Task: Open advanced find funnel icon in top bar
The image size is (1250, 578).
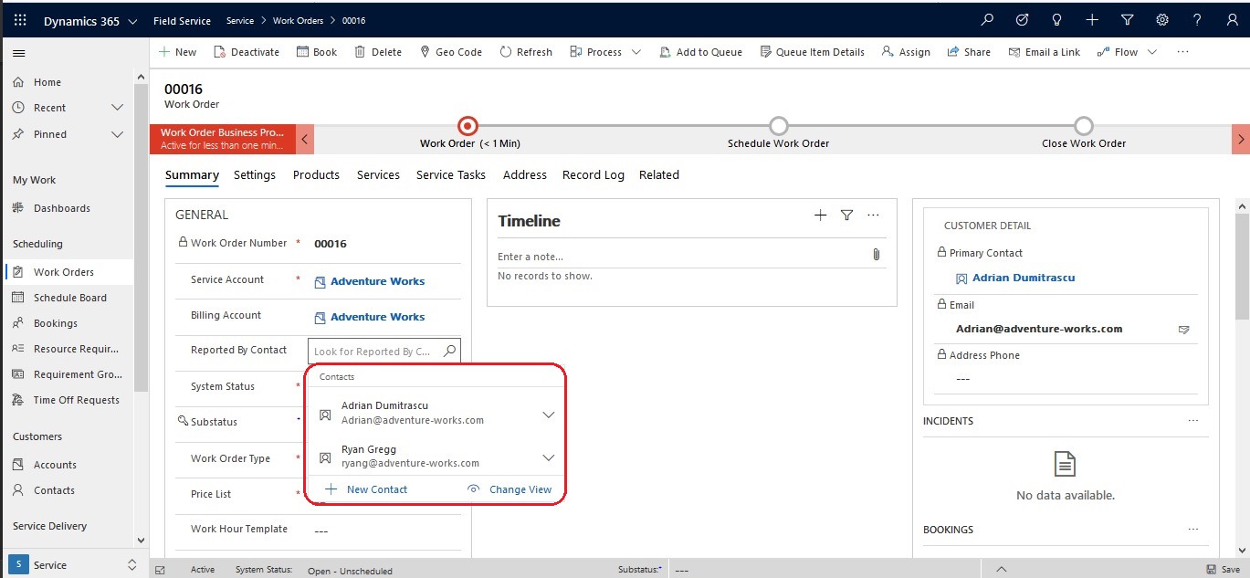Action: [x=1127, y=20]
